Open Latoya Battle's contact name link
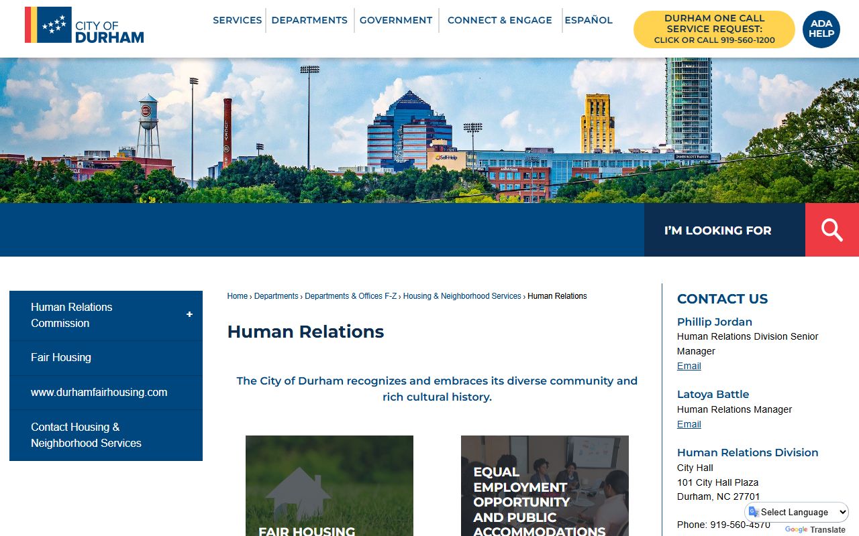 (x=713, y=394)
